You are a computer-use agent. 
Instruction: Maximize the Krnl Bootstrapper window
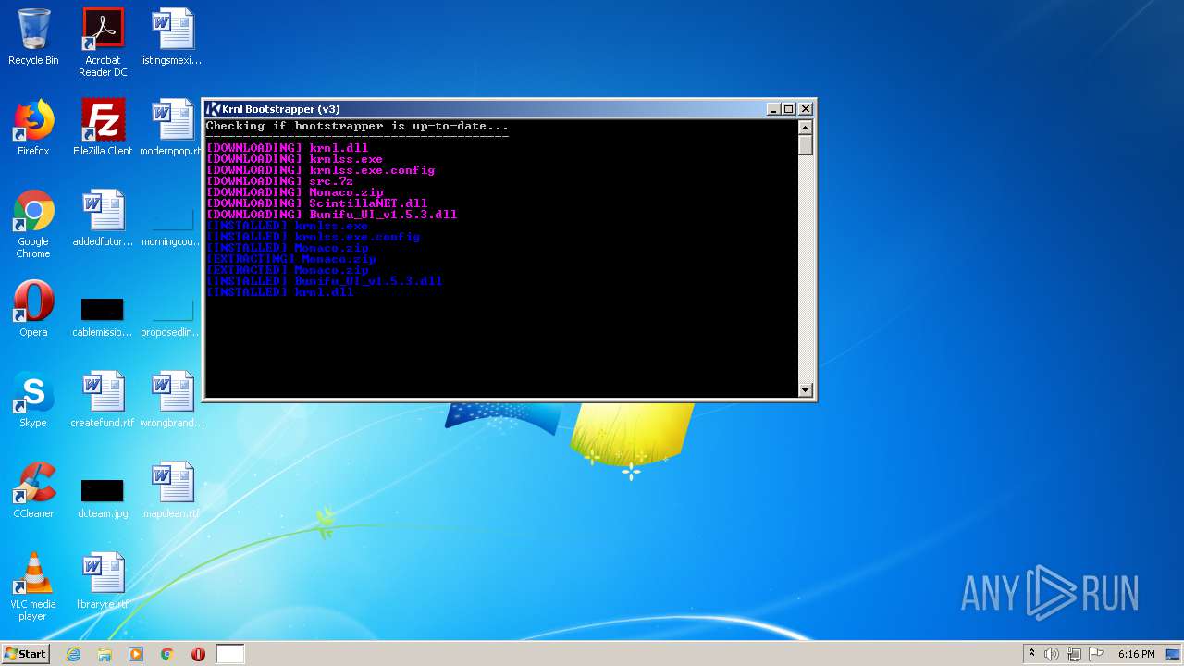pyautogui.click(x=788, y=109)
